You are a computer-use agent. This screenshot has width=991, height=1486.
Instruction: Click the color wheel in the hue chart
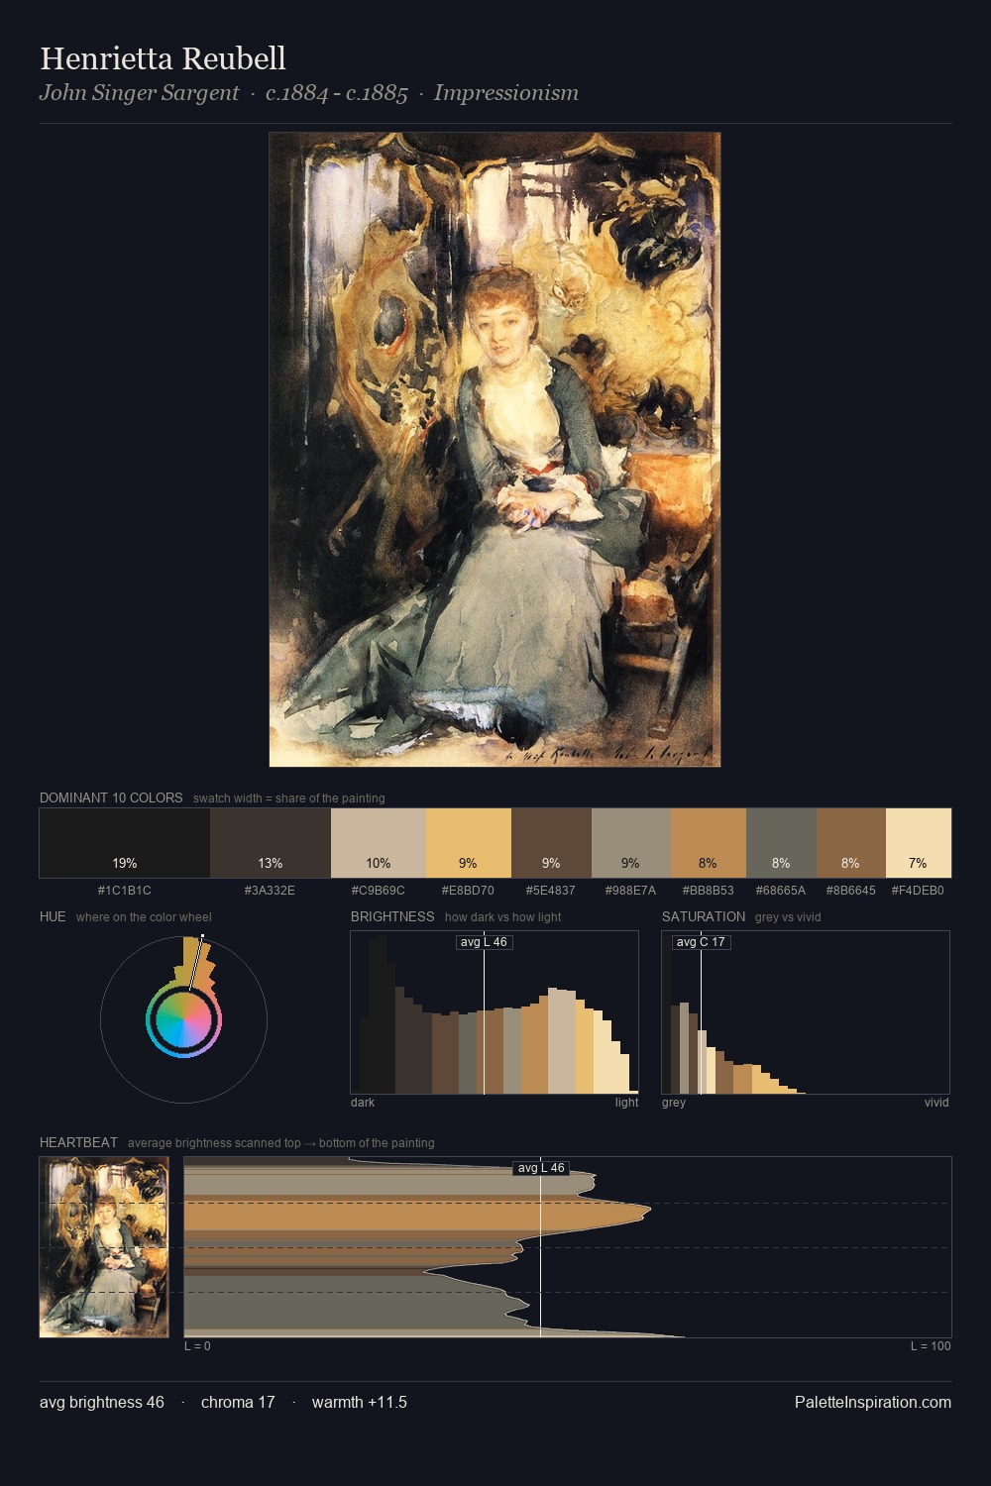[x=183, y=1020]
